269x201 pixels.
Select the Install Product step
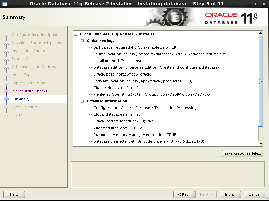tap(25, 107)
